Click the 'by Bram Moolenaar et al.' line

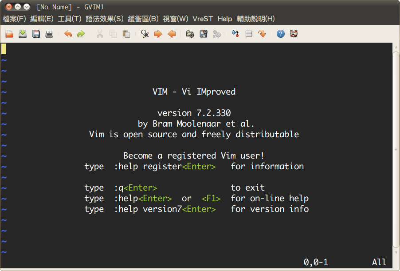[x=196, y=124]
